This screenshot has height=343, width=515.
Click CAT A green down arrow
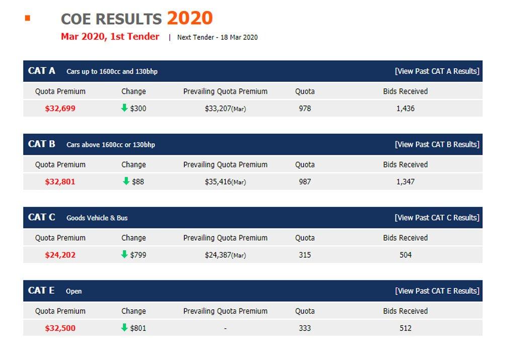pos(125,108)
